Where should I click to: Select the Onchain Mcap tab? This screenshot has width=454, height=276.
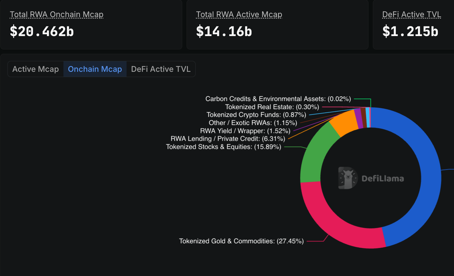pyautogui.click(x=95, y=69)
